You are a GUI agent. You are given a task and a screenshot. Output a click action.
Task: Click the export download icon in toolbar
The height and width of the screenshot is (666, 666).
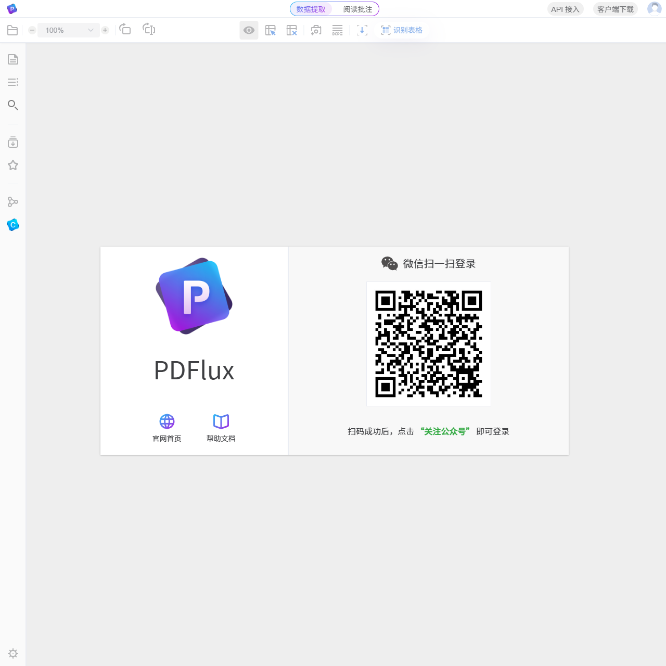(362, 30)
